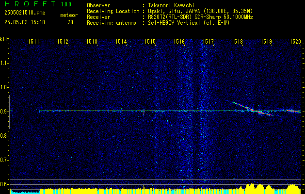Click the Receiver field label
This screenshot has height=194, width=305.
pos(98,17)
